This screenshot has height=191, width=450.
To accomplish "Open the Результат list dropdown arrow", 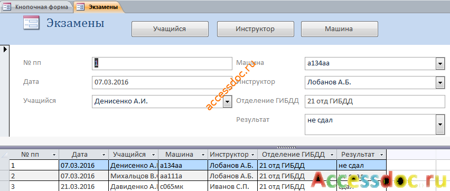I will click(440, 124).
